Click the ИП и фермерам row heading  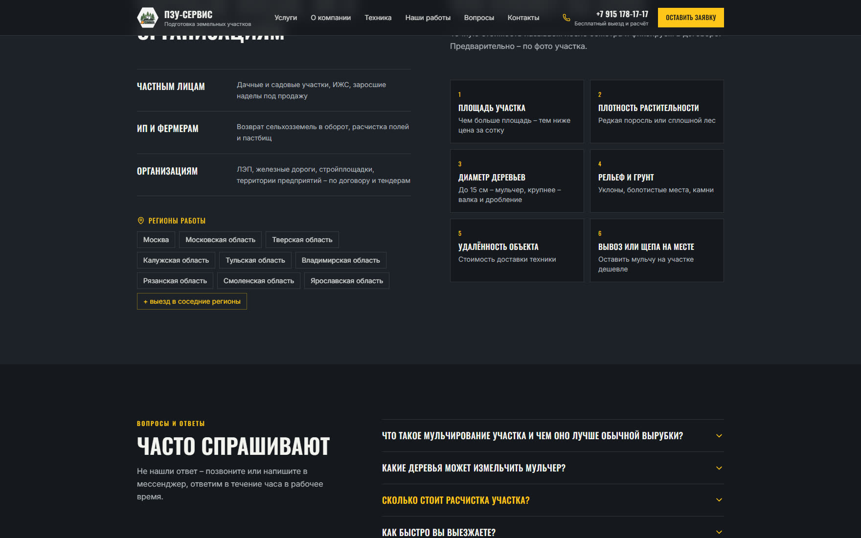click(168, 129)
